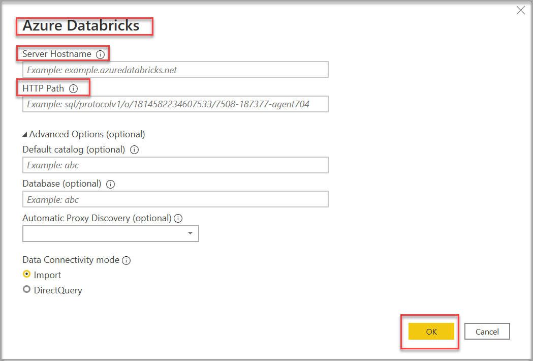
Task: Click the Automatic Proxy Discovery info icon
Action: pyautogui.click(x=178, y=219)
